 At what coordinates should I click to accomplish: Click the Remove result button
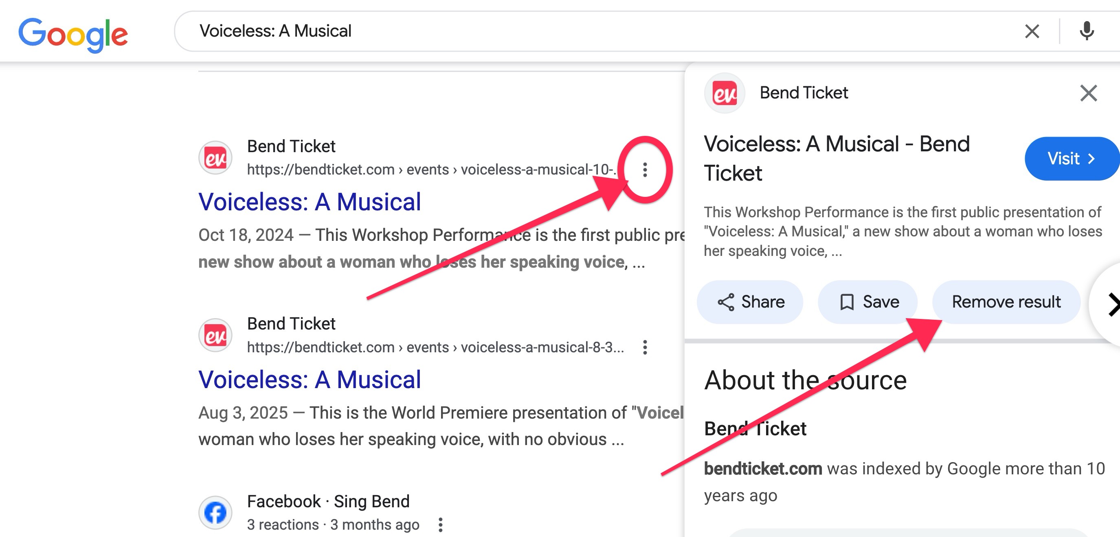pyautogui.click(x=1006, y=302)
